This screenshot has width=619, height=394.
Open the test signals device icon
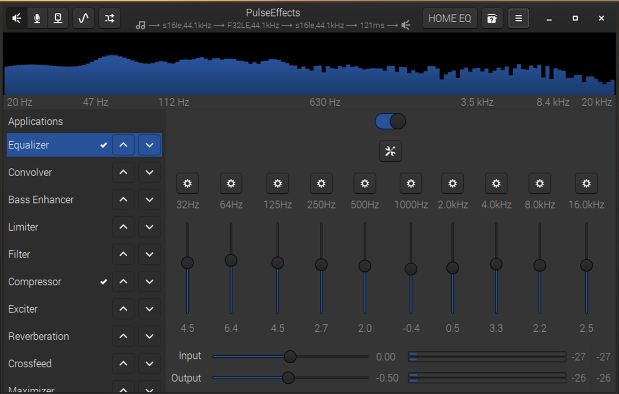[58, 19]
